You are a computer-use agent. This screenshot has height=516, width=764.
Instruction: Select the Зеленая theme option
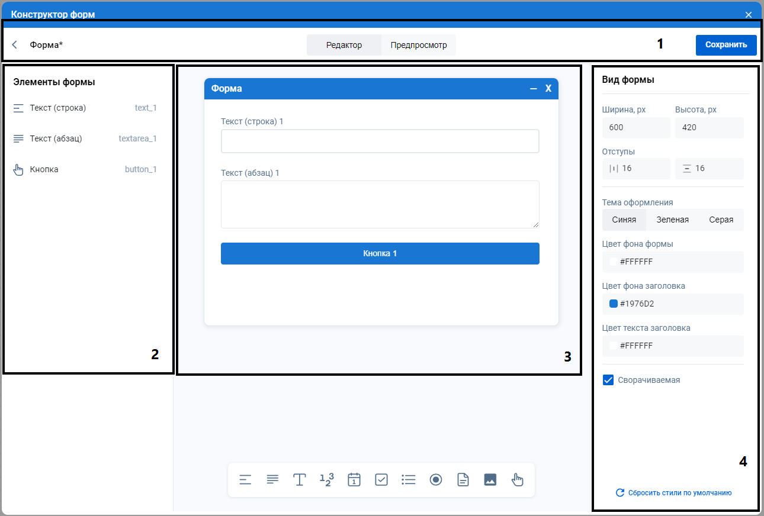672,220
